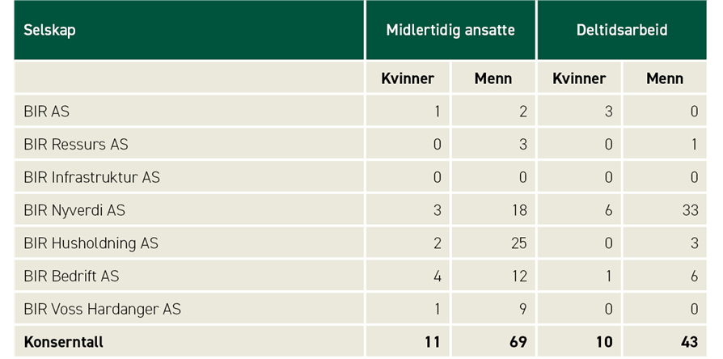723x359 pixels.
Task: Click the value 25 in BIR Husholdning row
Action: tap(518, 243)
